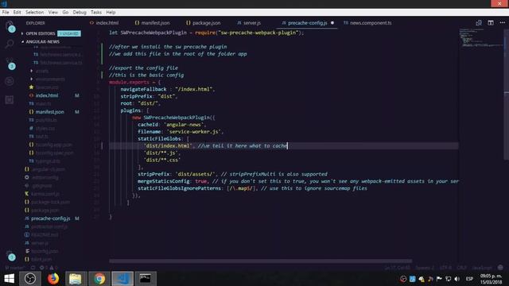Image resolution: width=509 pixels, height=286 pixels.
Task: Click the cursor position Ln/Col in status bar
Action: click(x=398, y=268)
